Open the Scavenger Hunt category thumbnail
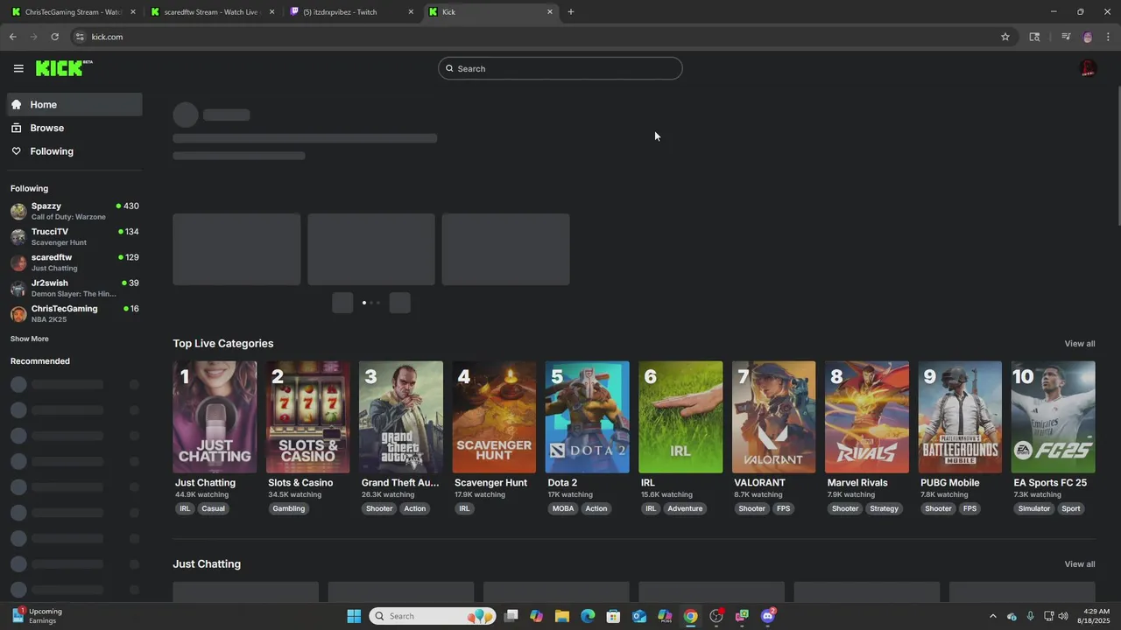1121x630 pixels. (x=494, y=417)
